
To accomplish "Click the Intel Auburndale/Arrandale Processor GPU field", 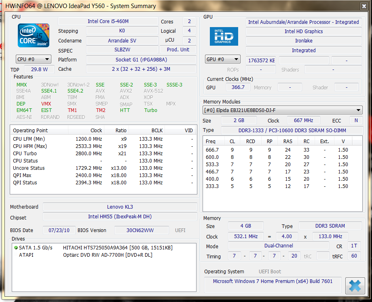I will pos(304,22).
